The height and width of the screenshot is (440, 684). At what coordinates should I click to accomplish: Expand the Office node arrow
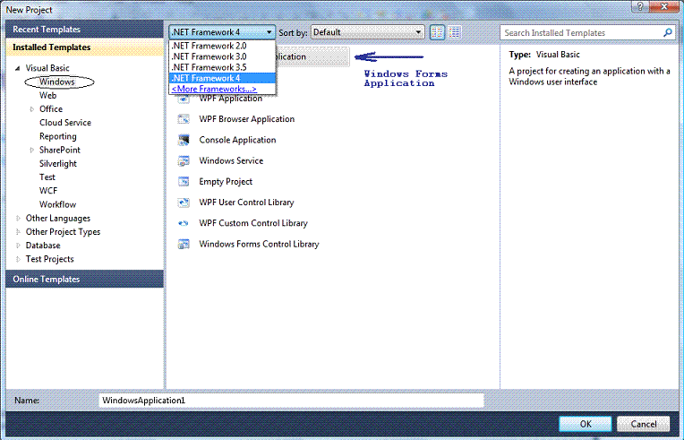point(31,109)
